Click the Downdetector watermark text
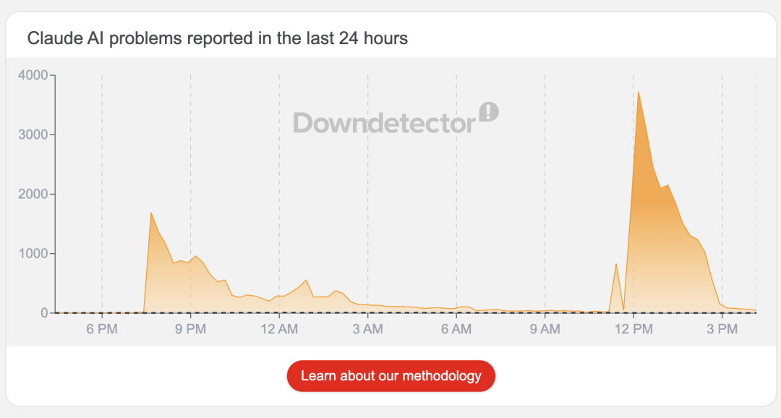Image resolution: width=781 pixels, height=418 pixels. click(383, 123)
